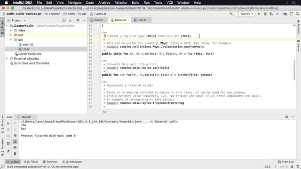301x169 pixels.
Task: Collapse the CasterKotlin root node
Action: click(x=7, y=26)
